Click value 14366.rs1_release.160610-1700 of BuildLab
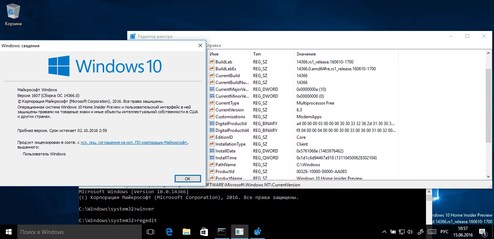The width and height of the screenshot is (494, 239). click(325, 62)
